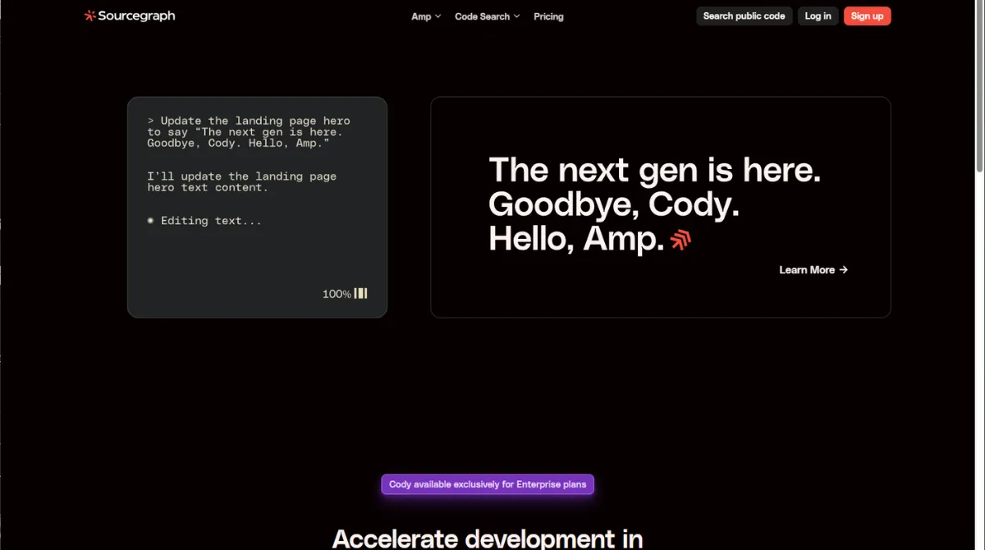Image resolution: width=985 pixels, height=550 pixels.
Task: Click Search public code button
Action: (744, 16)
